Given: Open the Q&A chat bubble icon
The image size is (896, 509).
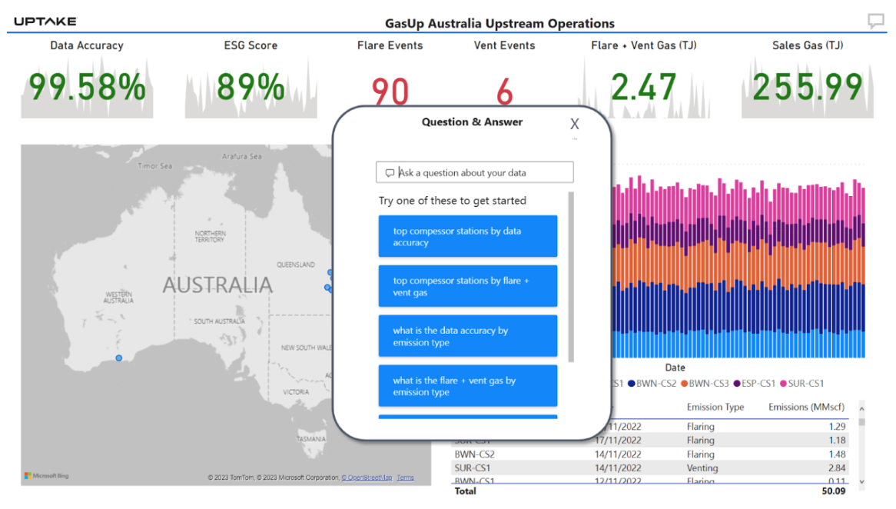Looking at the screenshot, I should (x=875, y=22).
